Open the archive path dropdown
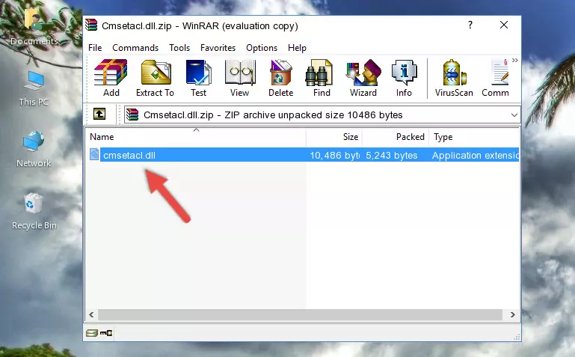Screen dimensions: 575x357 tap(514, 115)
